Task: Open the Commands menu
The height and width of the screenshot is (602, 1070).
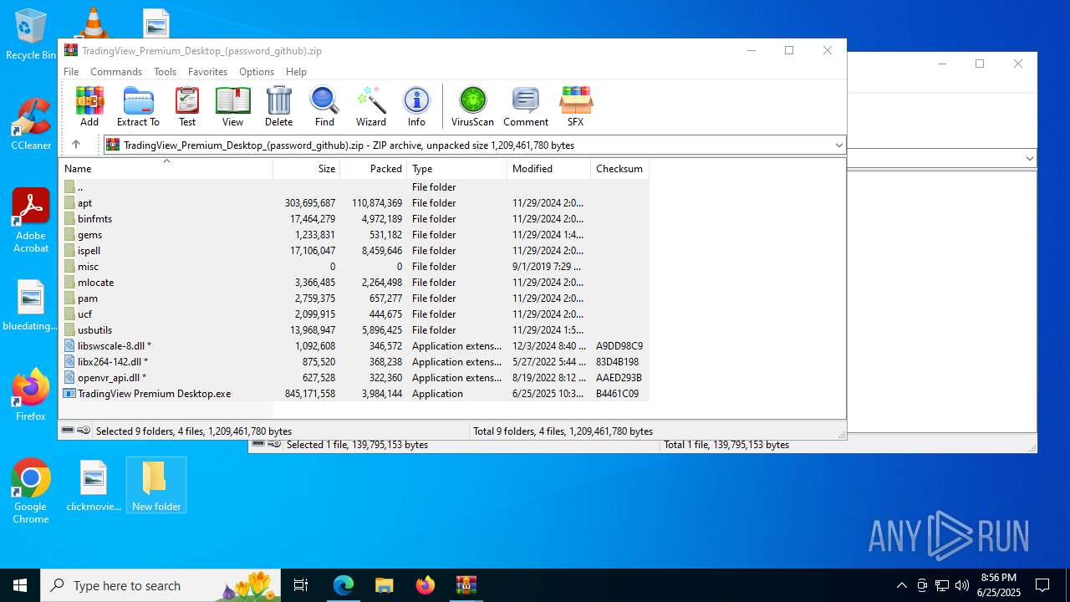Action: [x=116, y=72]
